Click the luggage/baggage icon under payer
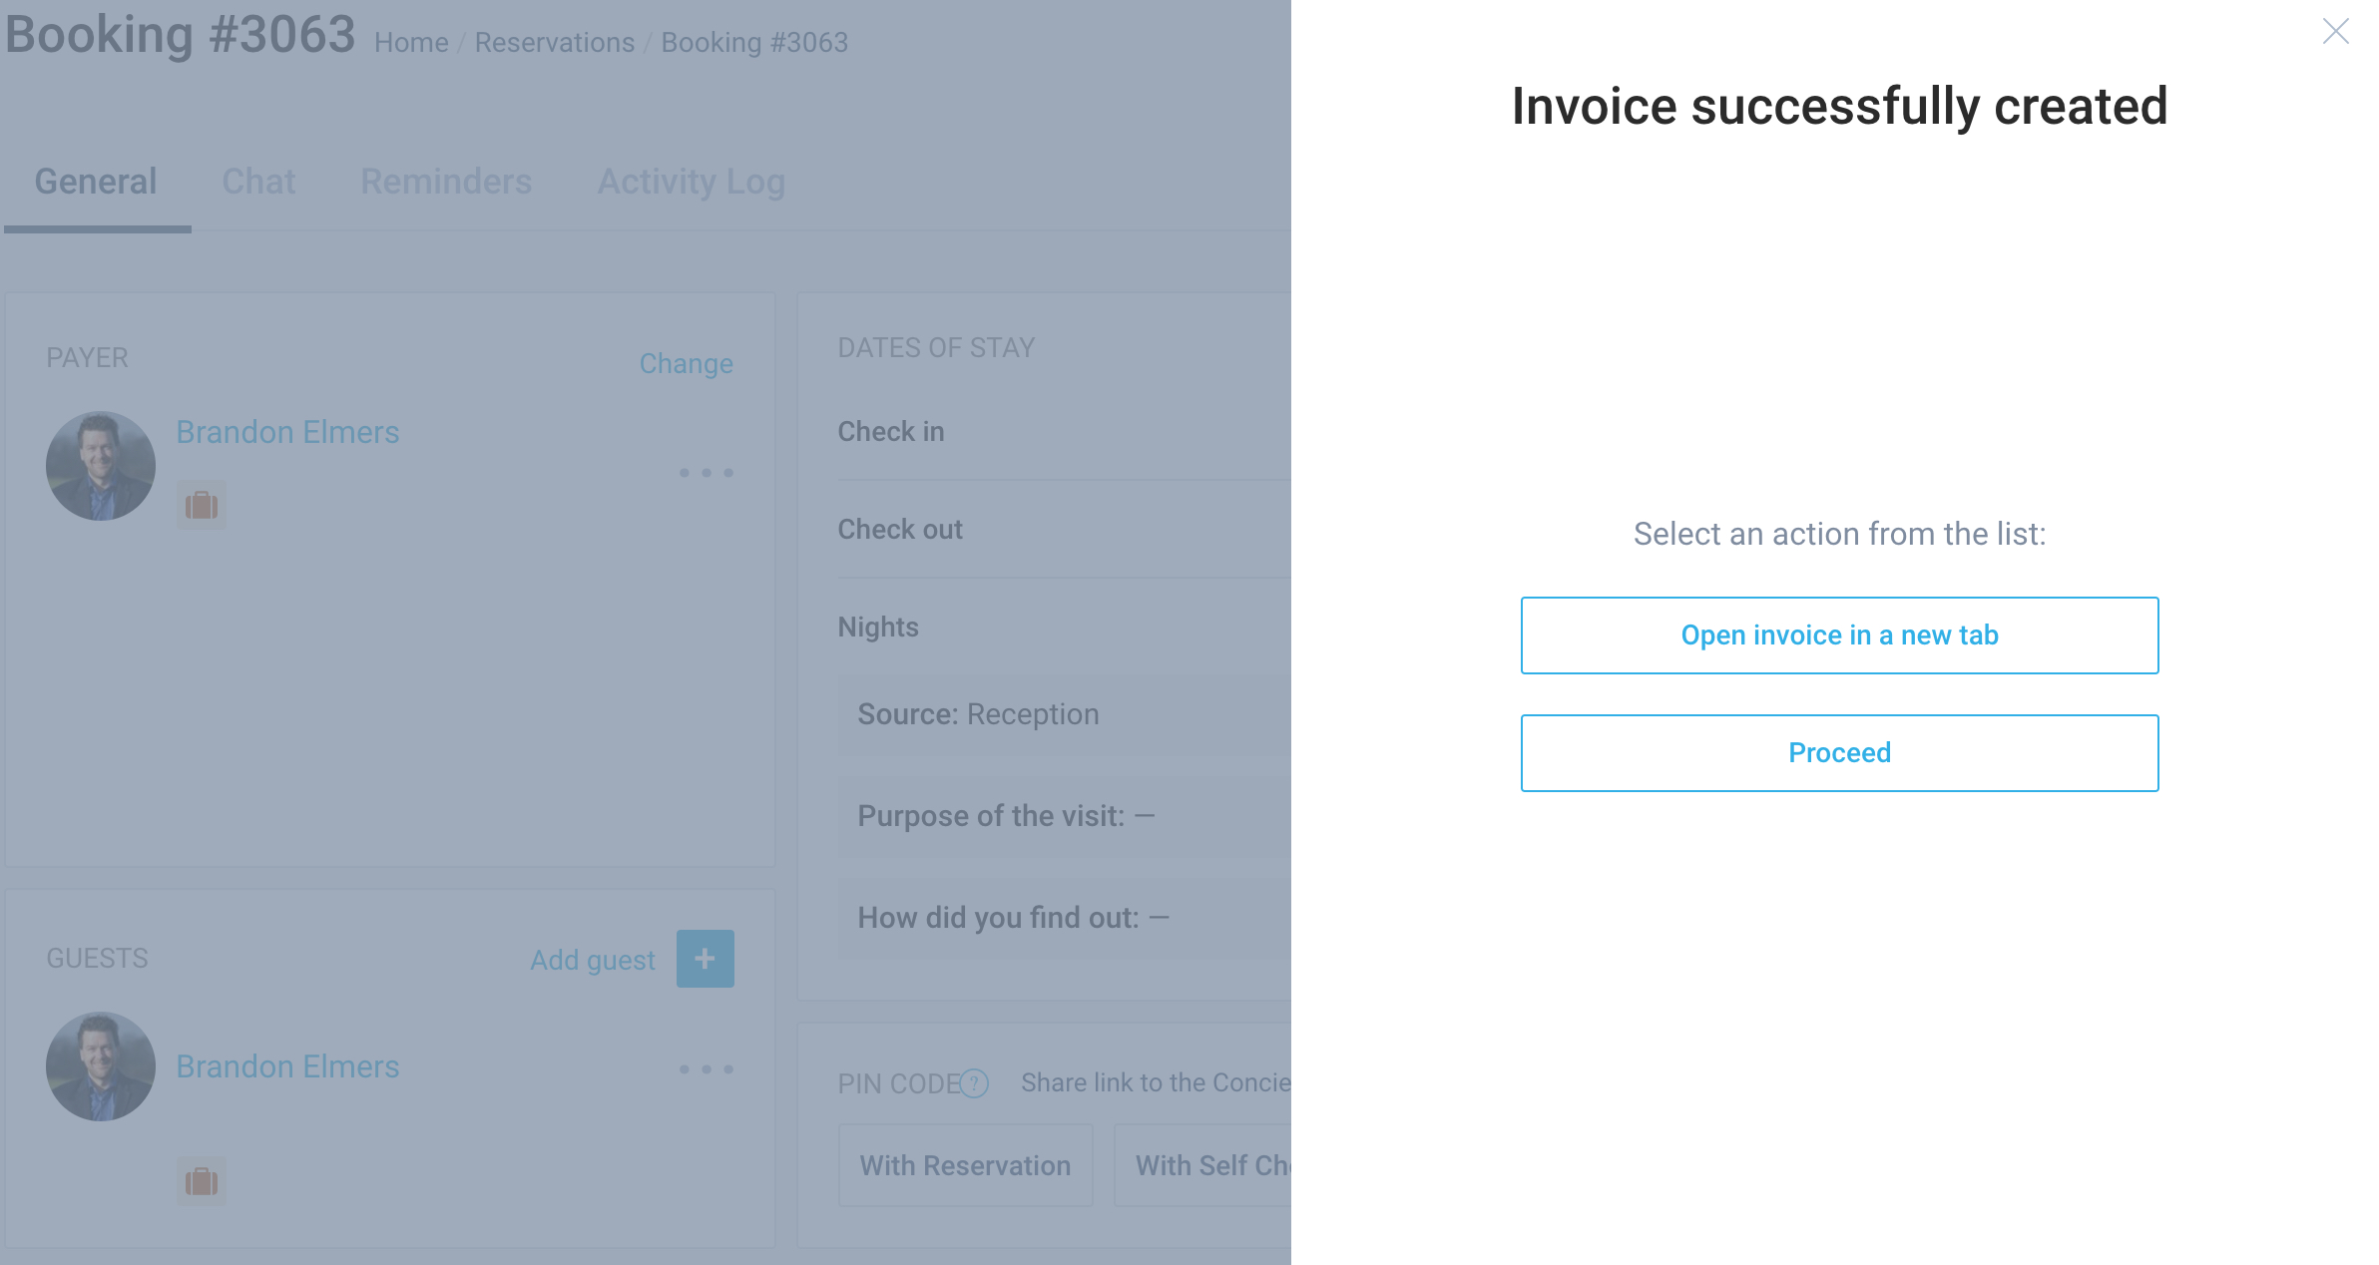 point(200,505)
